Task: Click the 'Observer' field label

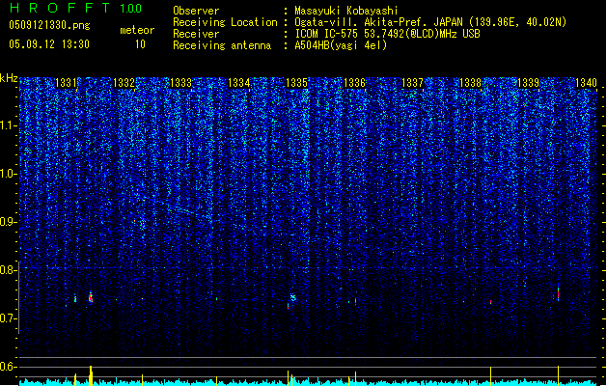Action: 196,11
